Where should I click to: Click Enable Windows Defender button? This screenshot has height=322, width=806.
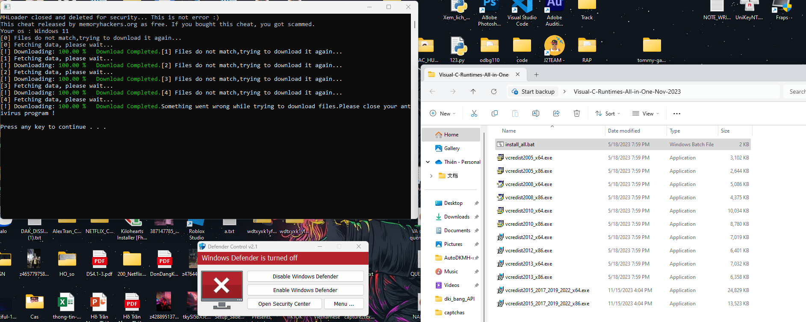[x=305, y=290]
